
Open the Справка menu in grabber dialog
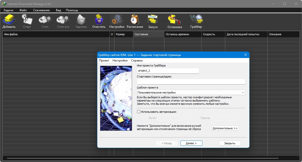point(137,60)
